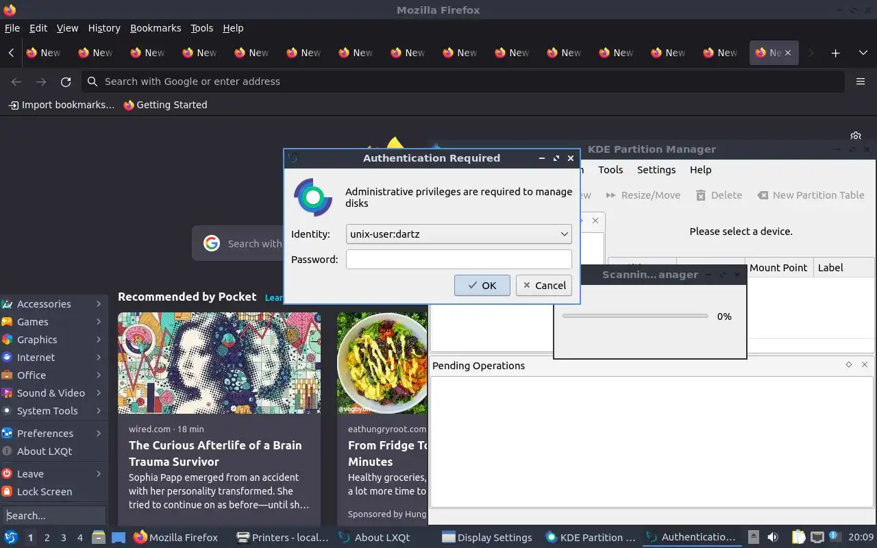Activate Printers window in the taskbar
The height and width of the screenshot is (548, 877).
(x=282, y=538)
